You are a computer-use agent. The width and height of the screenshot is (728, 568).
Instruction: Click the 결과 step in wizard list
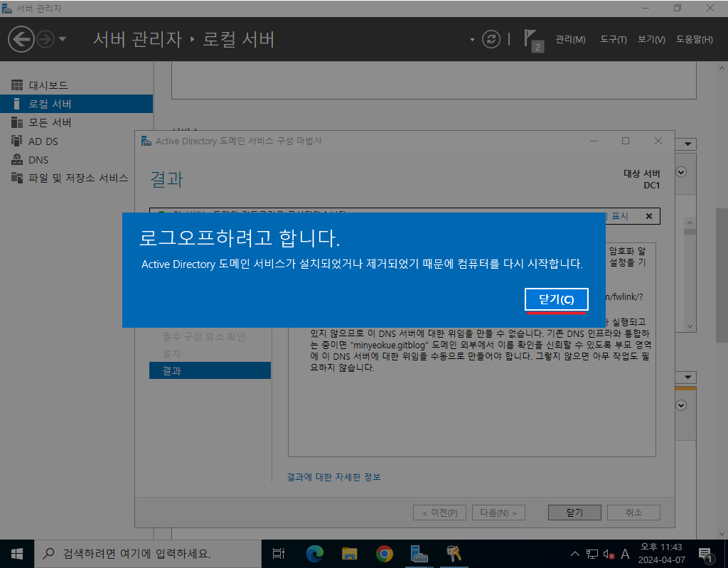point(210,370)
